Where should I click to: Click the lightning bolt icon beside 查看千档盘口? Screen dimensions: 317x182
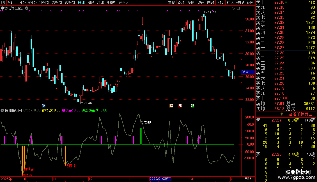[282, 114]
